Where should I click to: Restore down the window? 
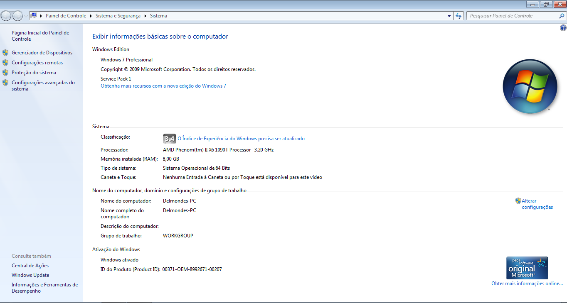point(546,4)
